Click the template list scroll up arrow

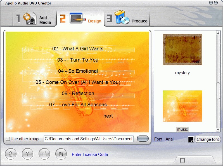point(218,33)
